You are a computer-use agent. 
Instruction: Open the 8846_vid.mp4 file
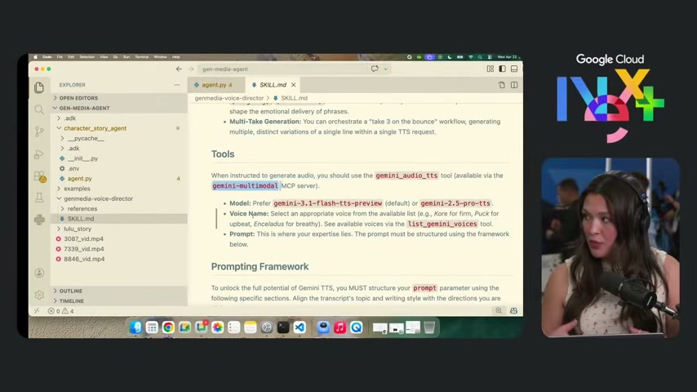[84, 259]
